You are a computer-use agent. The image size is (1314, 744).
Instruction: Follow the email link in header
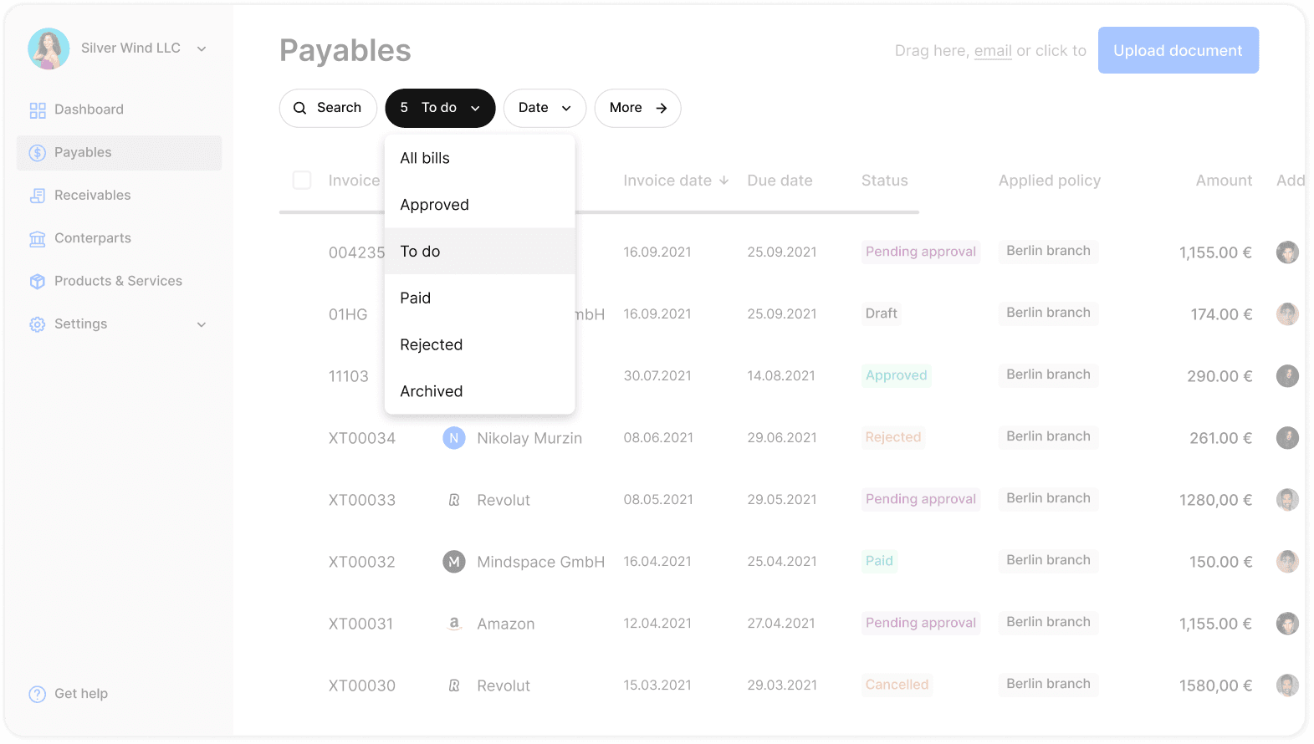993,51
